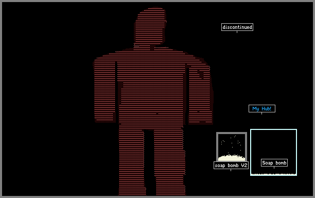Click the white soap pile in gray-framed box
This screenshot has width=315, height=198.
(x=232, y=158)
